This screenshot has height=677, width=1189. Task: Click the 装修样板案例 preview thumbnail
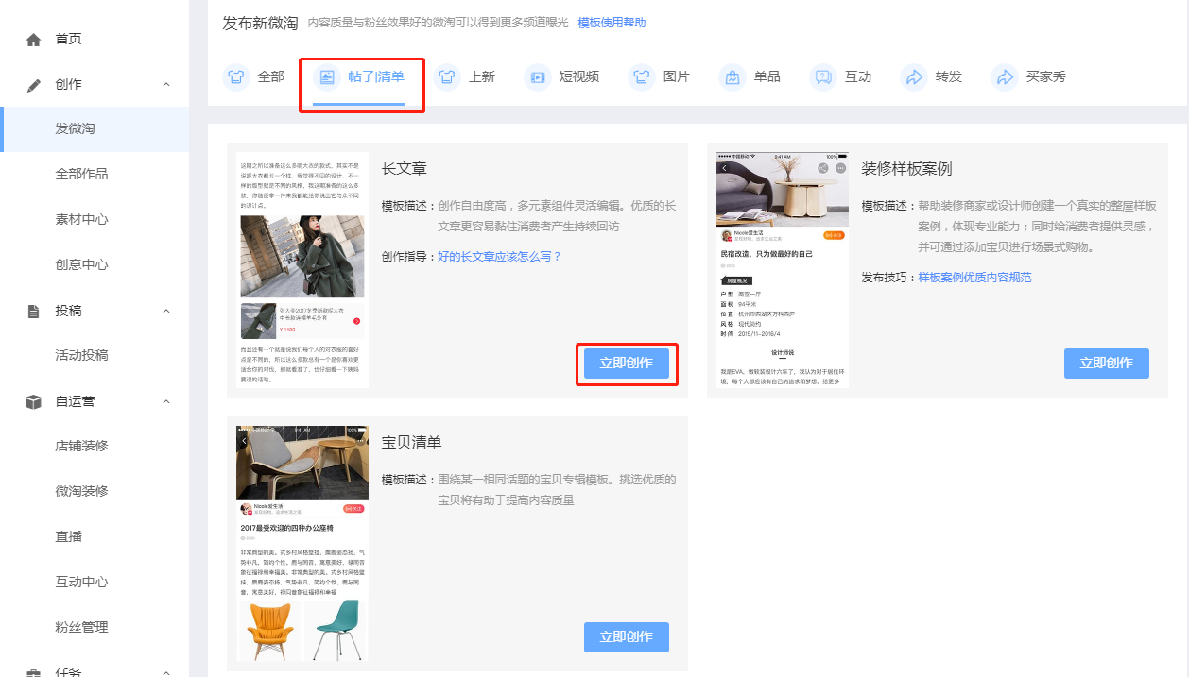click(783, 270)
